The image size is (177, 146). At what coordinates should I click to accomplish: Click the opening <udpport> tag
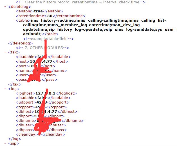pos(26,102)
